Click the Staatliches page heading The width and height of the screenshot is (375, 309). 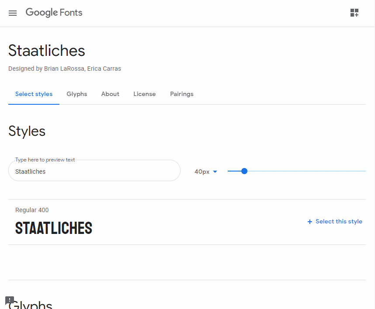47,51
